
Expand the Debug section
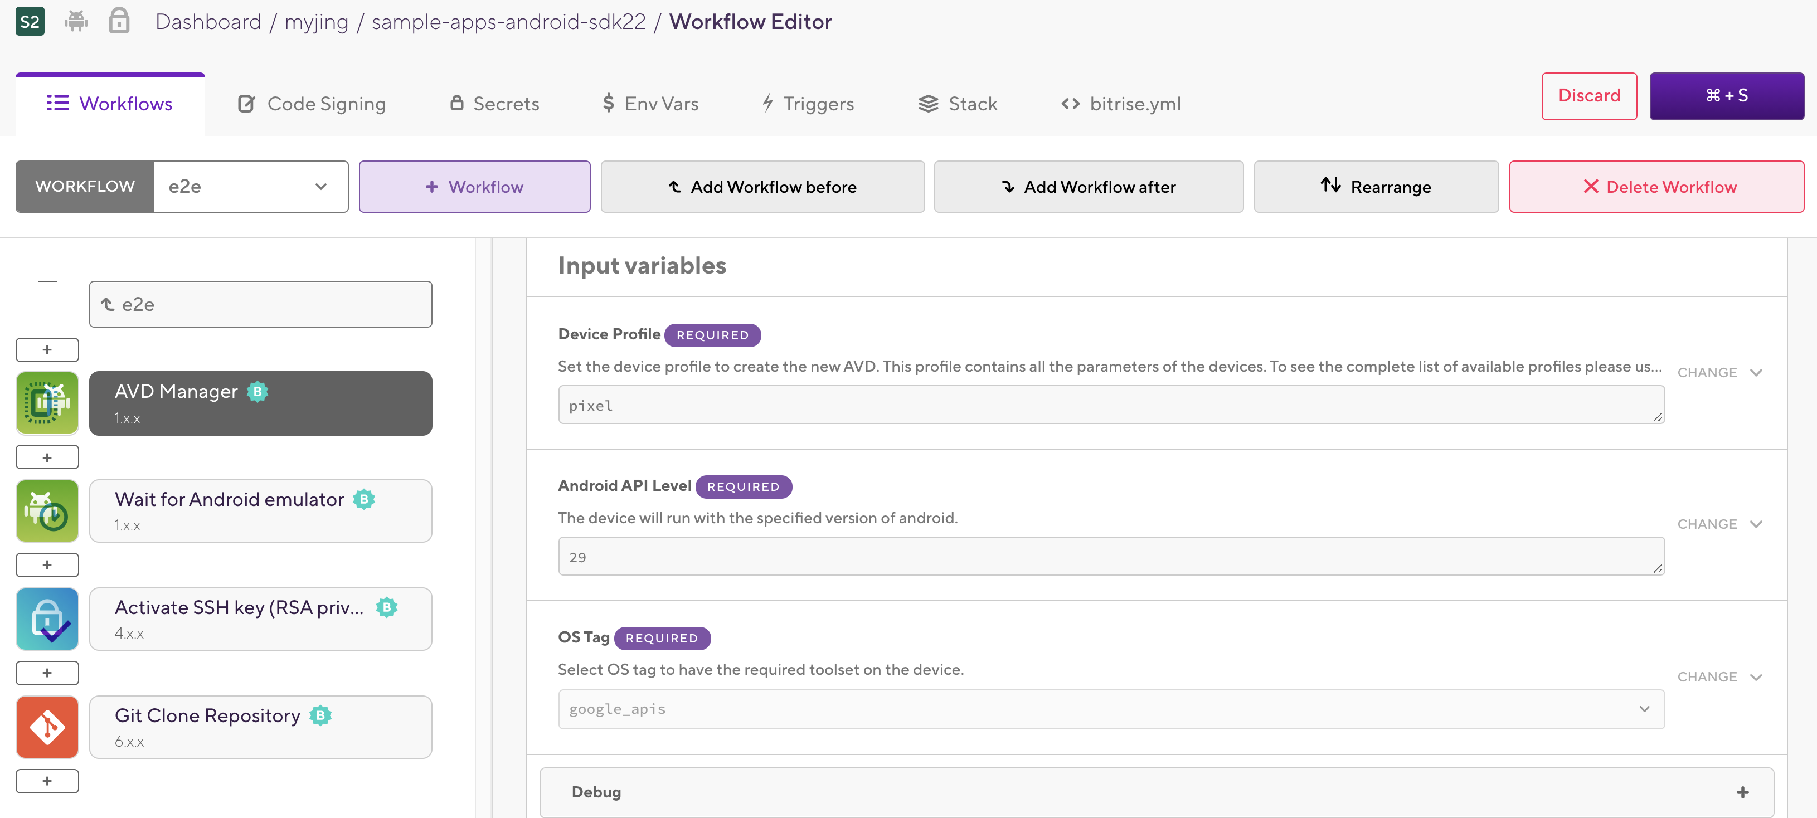pos(1742,792)
